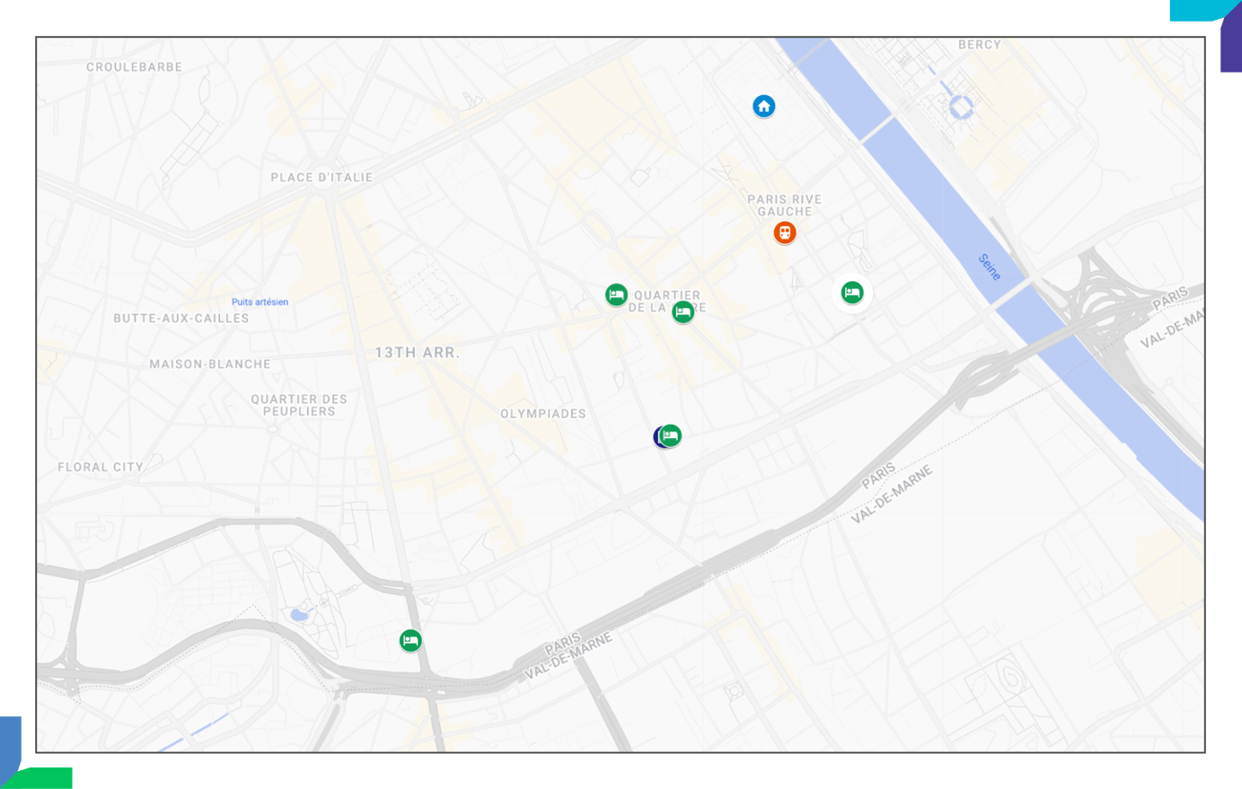Select the southernmost hotel marker near ring road
The height and width of the screenshot is (789, 1242).
pyautogui.click(x=410, y=641)
